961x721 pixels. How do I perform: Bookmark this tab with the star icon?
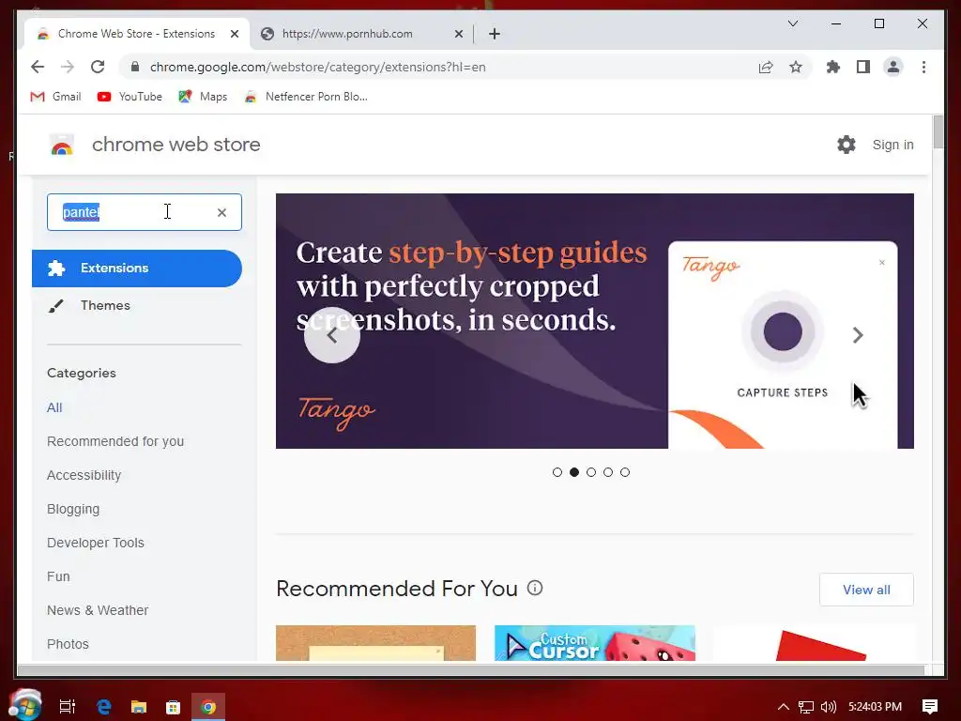click(x=796, y=67)
